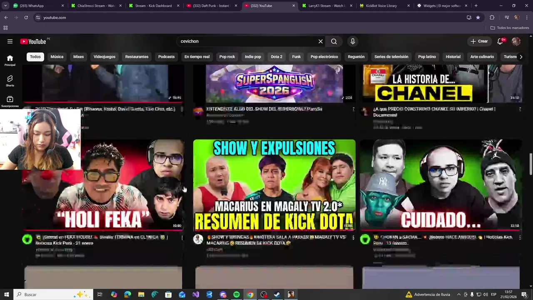Screen dimensions: 533x300
Task: Open the Chrome apps grid shortcut
Action: [x=5, y=28]
